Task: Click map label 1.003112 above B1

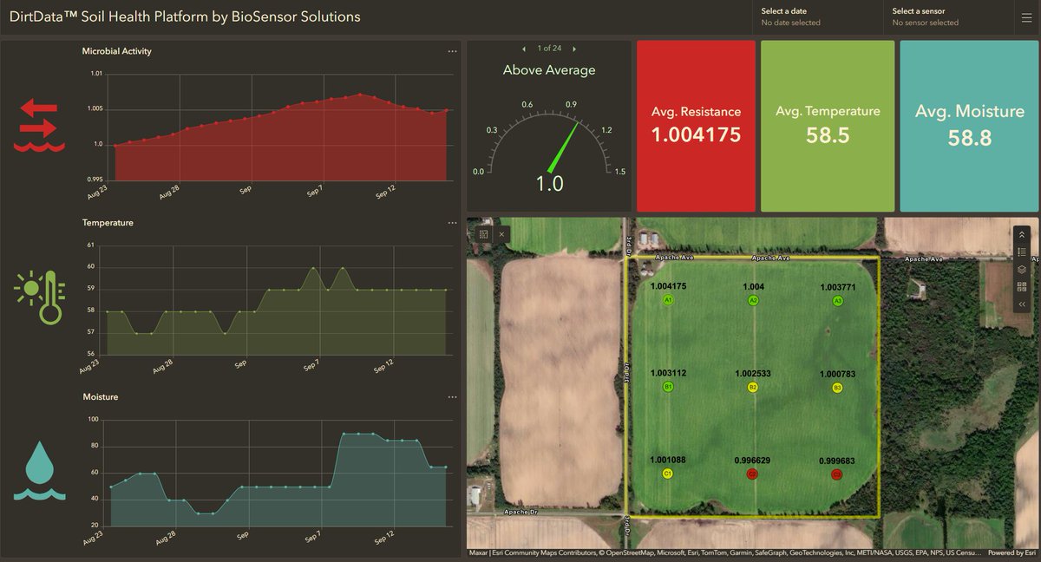Action: pos(668,373)
